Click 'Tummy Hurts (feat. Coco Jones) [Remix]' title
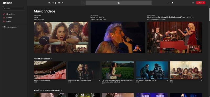 tap(80, 80)
